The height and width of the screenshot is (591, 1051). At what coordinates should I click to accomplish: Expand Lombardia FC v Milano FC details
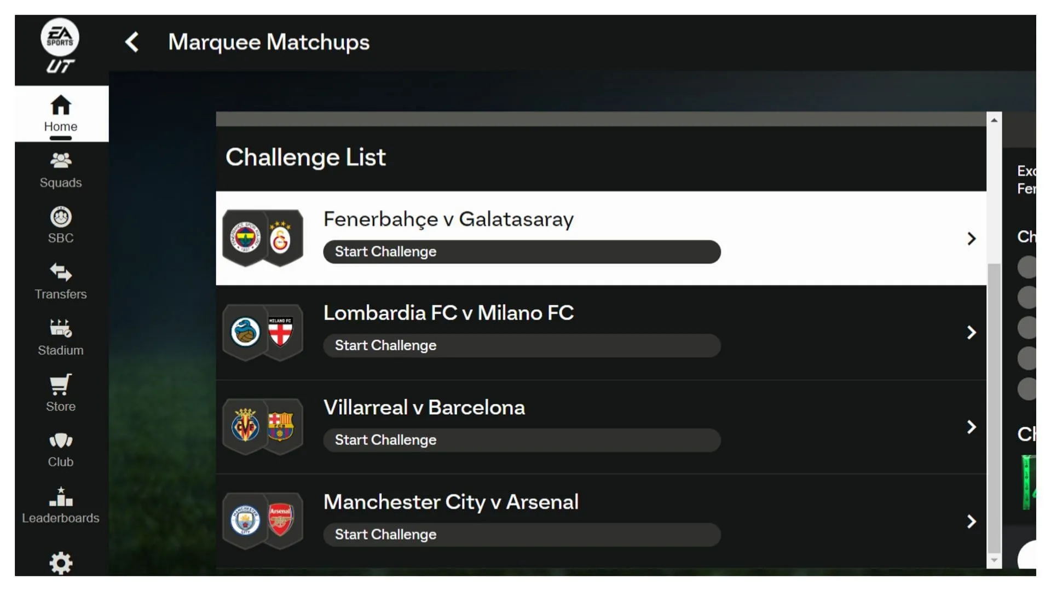pyautogui.click(x=971, y=332)
